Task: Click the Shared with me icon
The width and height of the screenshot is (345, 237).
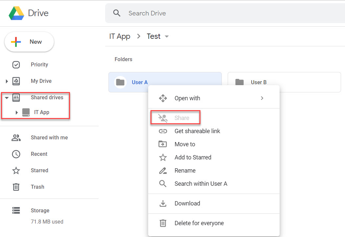Action: point(16,137)
